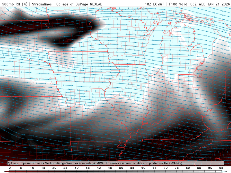Select the "50" legend number
Viewport: 231px width, 173px height.
point(121,168)
